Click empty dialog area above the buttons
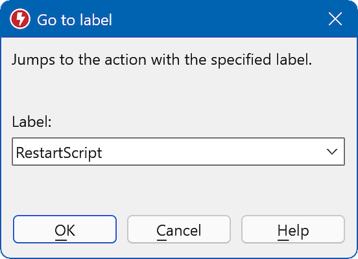 pyautogui.click(x=179, y=191)
